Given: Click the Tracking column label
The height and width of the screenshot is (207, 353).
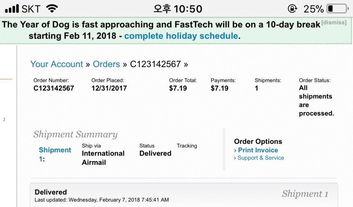Looking at the screenshot, I should 187,146.
